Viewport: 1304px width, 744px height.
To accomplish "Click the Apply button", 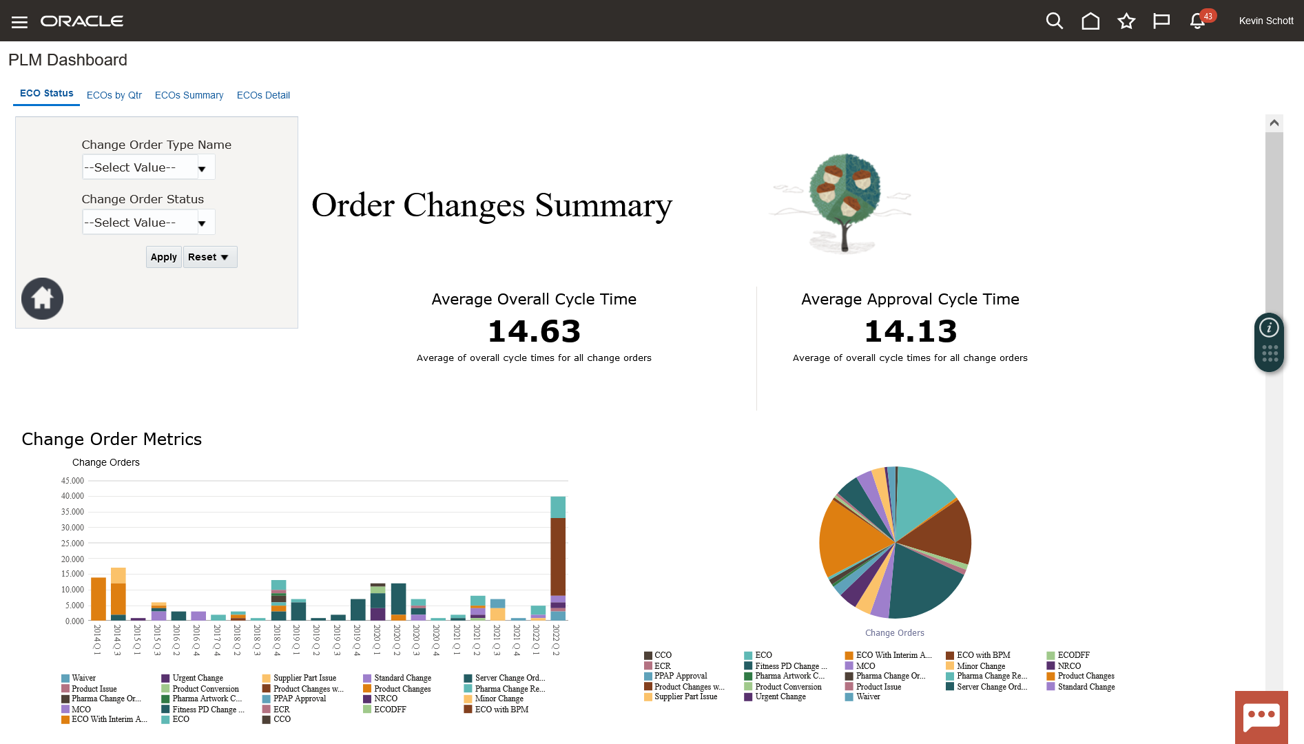I will [x=164, y=257].
